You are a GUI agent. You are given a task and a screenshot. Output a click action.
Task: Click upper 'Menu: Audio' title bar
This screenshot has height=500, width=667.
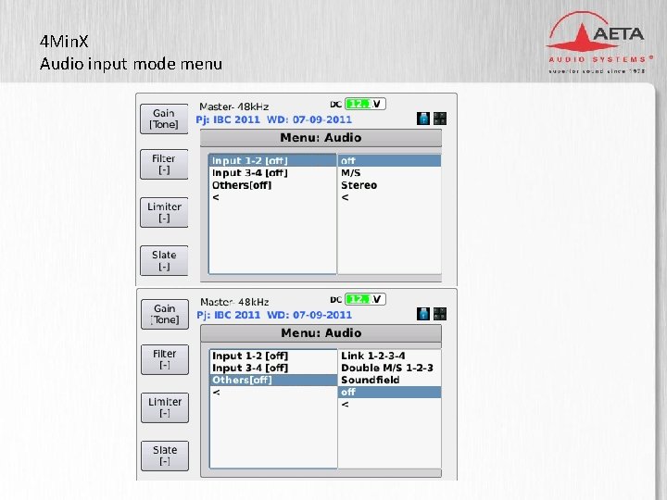321,138
